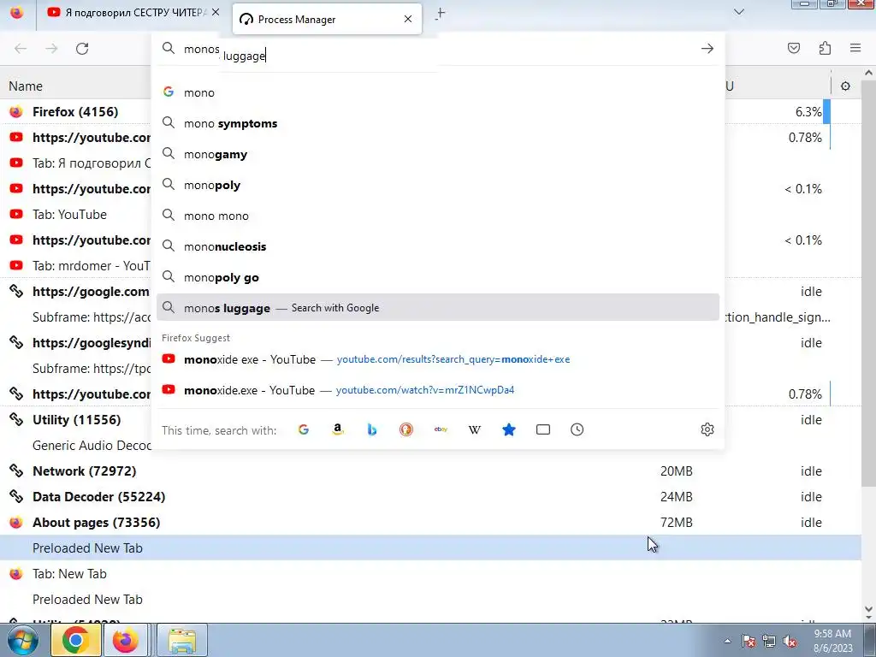Image resolution: width=876 pixels, height=657 pixels.
Task: Select the 'mononucleosis' suggestion
Action: (x=438, y=246)
